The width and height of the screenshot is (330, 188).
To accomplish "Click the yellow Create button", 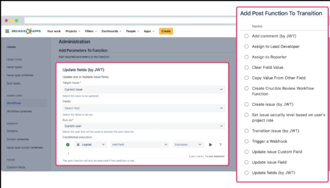I will (166, 31).
